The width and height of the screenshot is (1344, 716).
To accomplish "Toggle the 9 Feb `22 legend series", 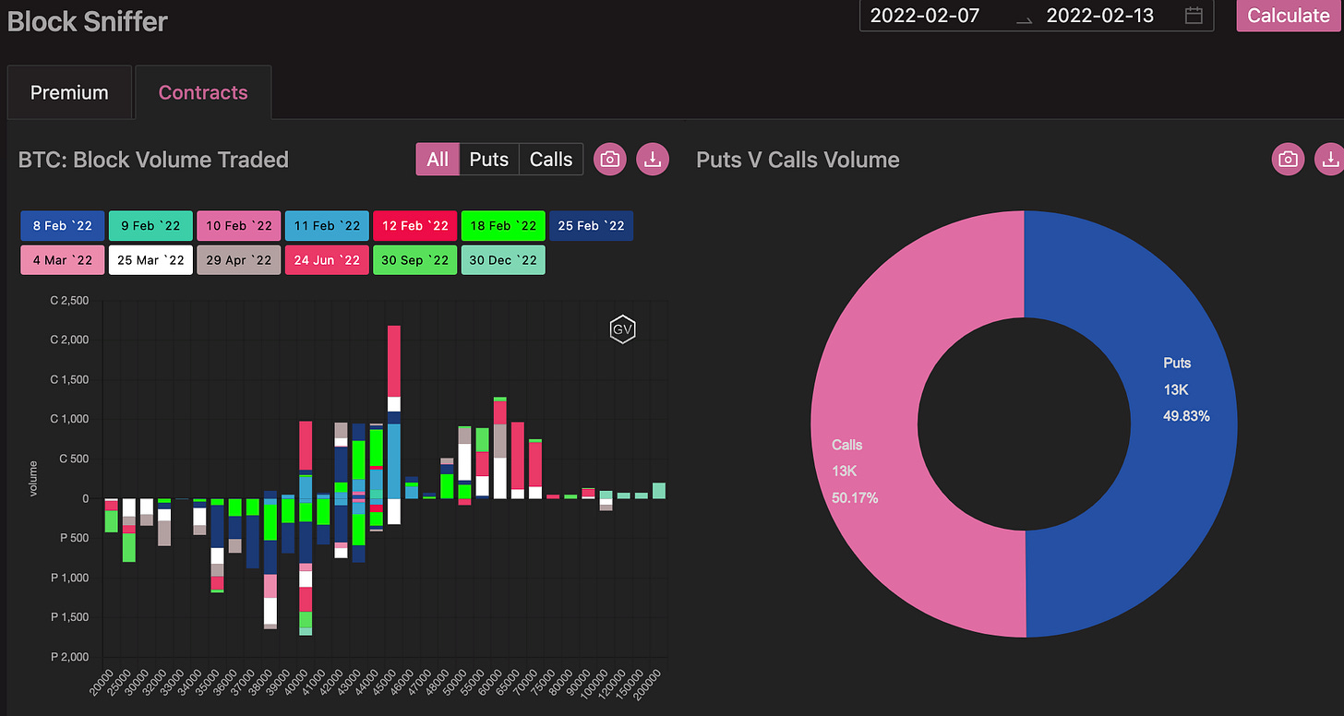I will pos(151,226).
